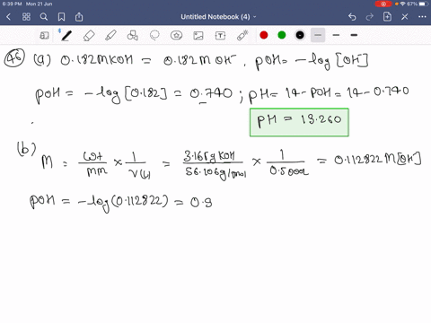Select the Lasso tool
Viewport: 431px width, 323px height.
pyautogui.click(x=154, y=36)
